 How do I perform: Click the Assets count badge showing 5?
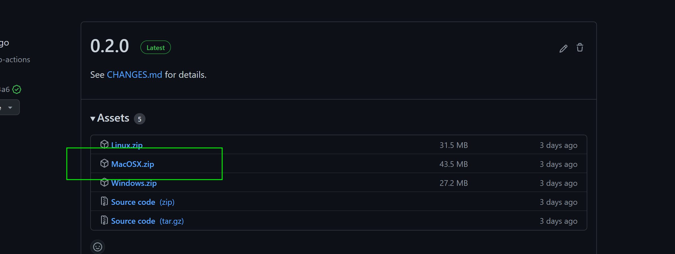[x=140, y=119]
